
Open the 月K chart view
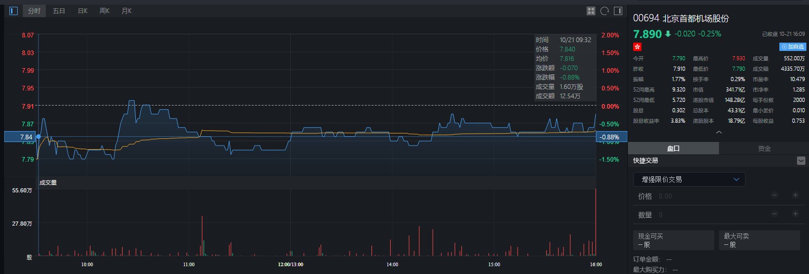126,11
